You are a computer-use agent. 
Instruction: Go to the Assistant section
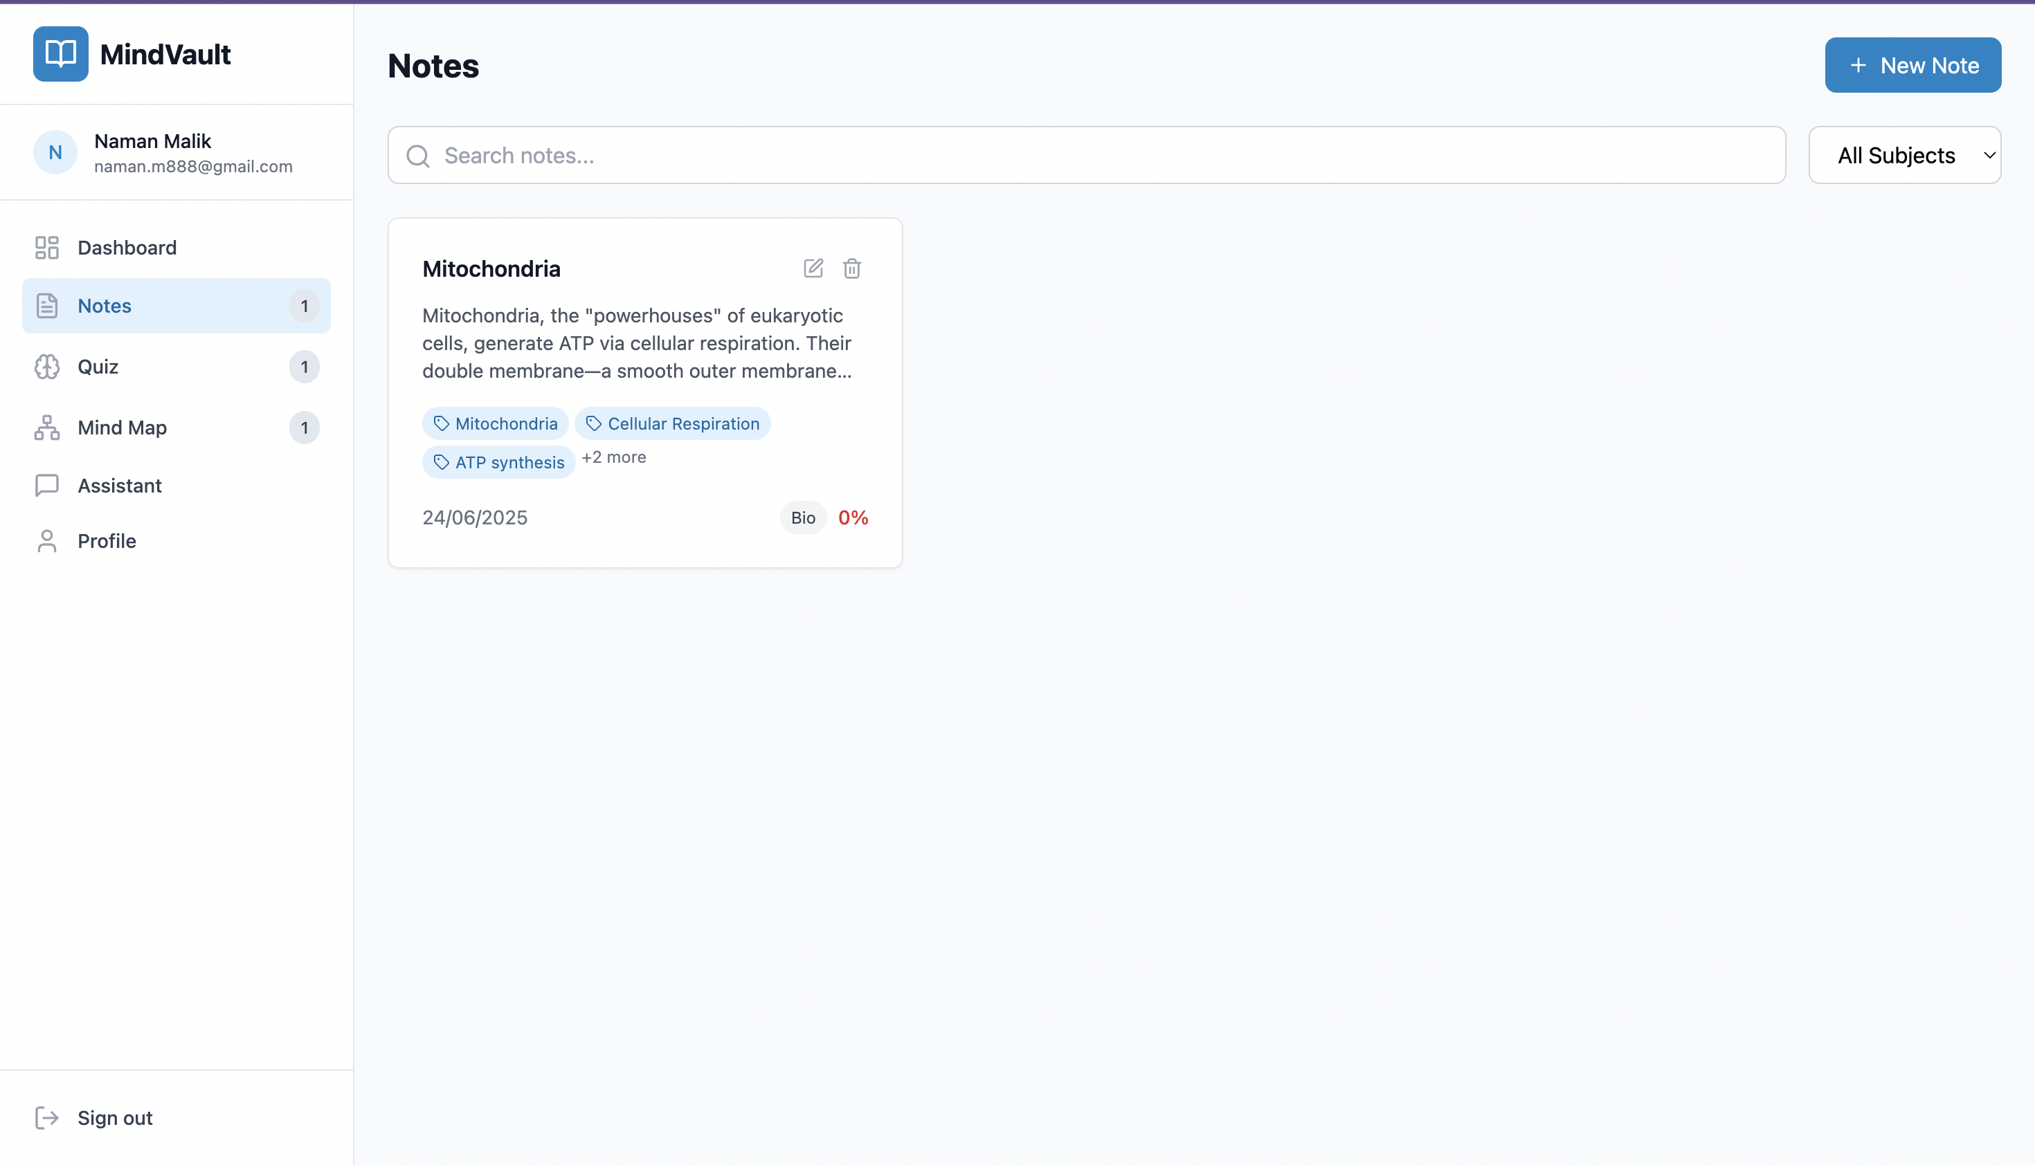click(119, 485)
